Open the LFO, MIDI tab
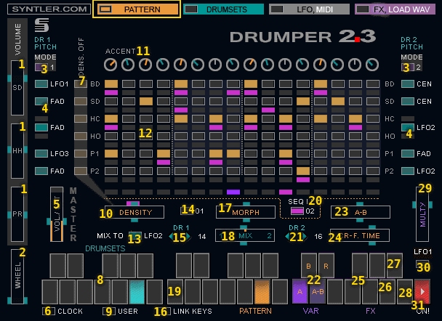 pos(308,9)
